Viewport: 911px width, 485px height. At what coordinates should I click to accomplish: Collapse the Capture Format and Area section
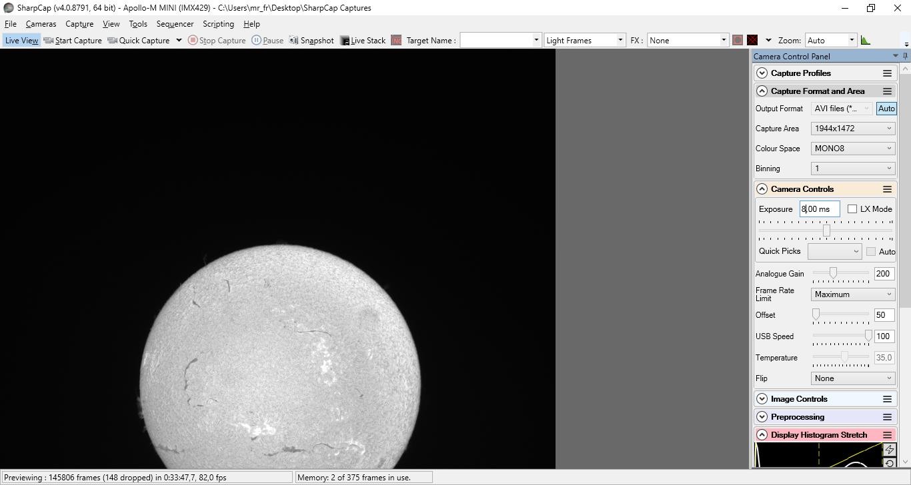tap(762, 91)
